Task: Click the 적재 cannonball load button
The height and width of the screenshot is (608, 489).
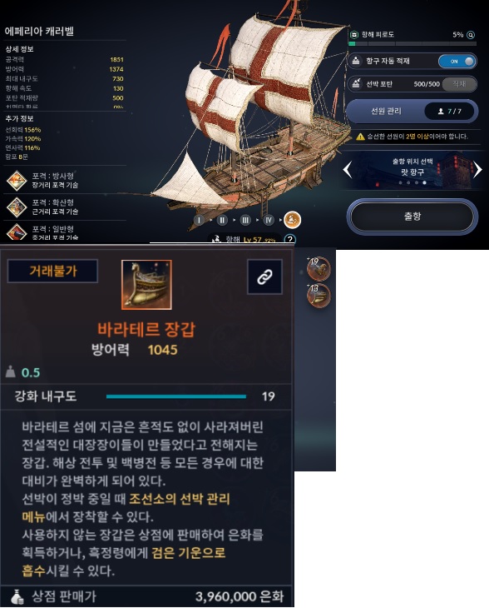Action: click(459, 84)
